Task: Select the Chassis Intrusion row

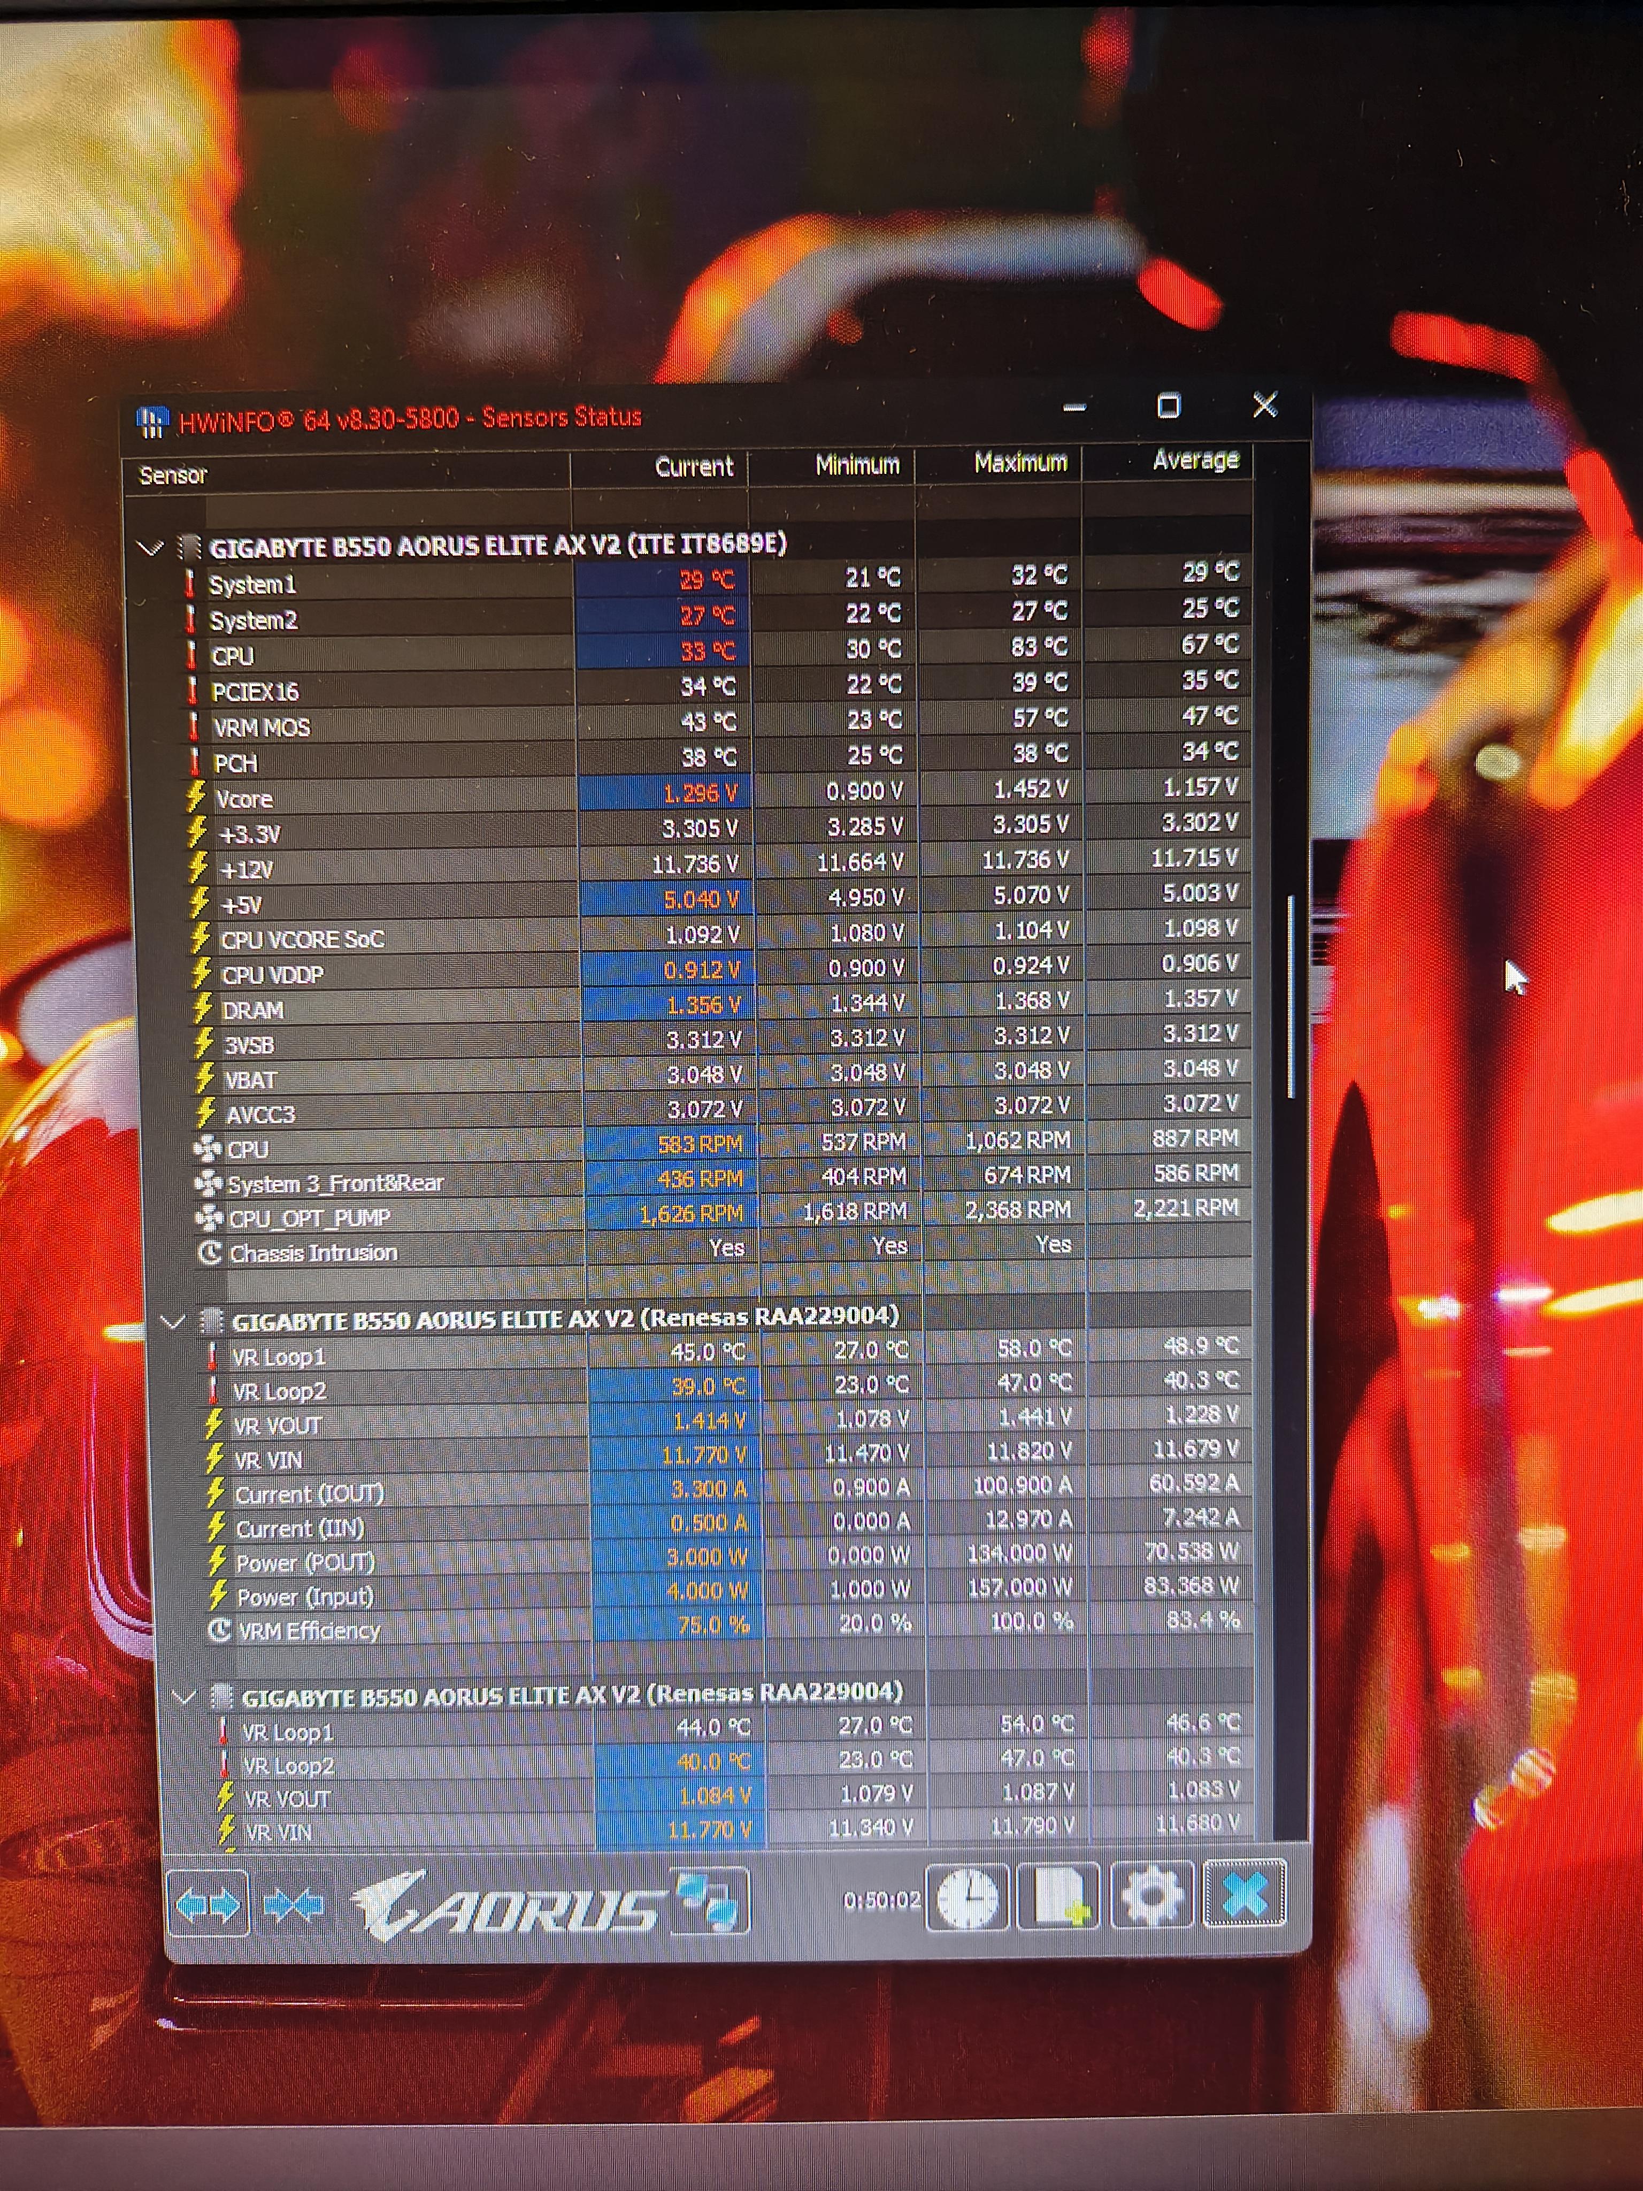Action: click(x=313, y=1253)
